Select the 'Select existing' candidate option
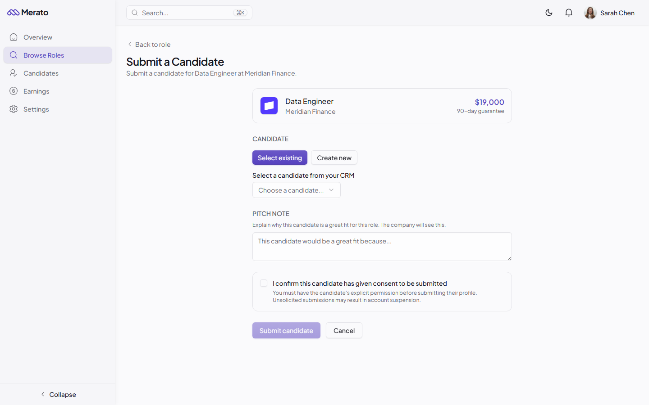 (279, 157)
